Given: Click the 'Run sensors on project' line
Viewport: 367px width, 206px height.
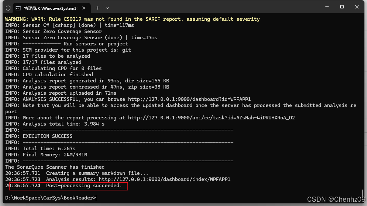Looking at the screenshot, I should (67, 44).
